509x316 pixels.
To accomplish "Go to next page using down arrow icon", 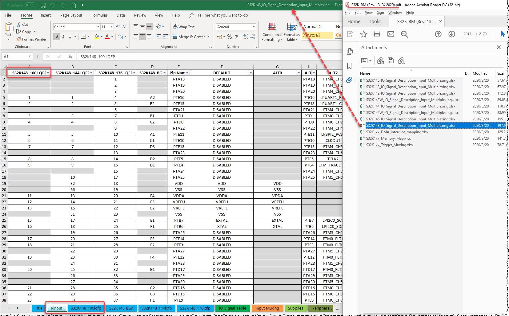I will click(452, 34).
